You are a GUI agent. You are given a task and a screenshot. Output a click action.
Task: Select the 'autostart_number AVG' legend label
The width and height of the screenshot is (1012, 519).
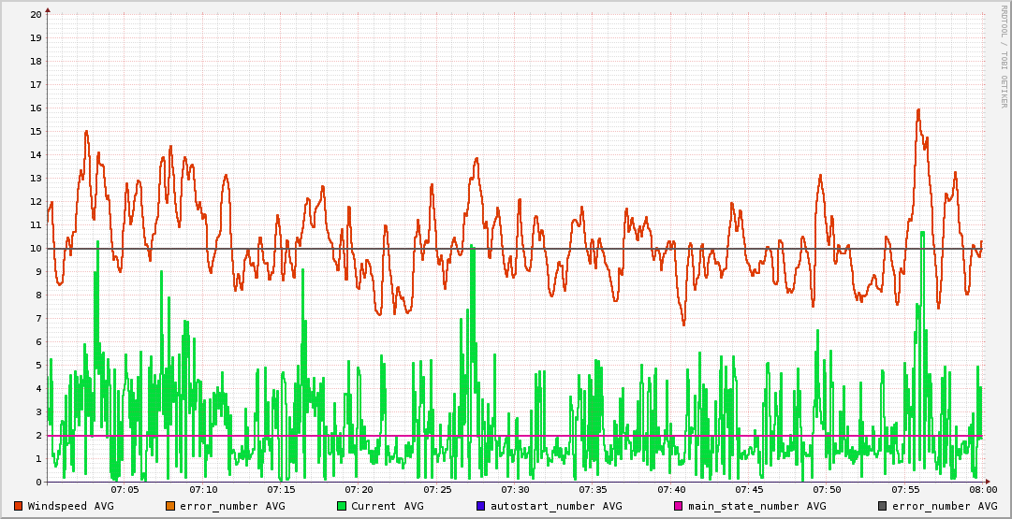556,506
